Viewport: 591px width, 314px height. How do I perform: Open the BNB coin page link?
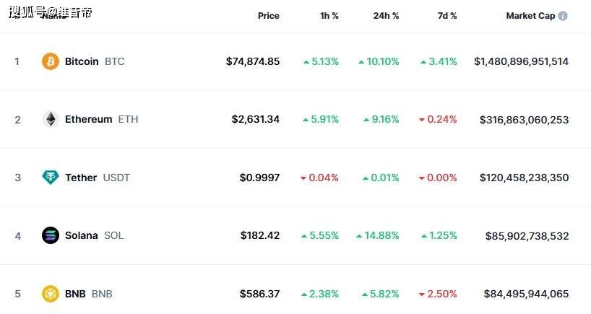(x=89, y=294)
